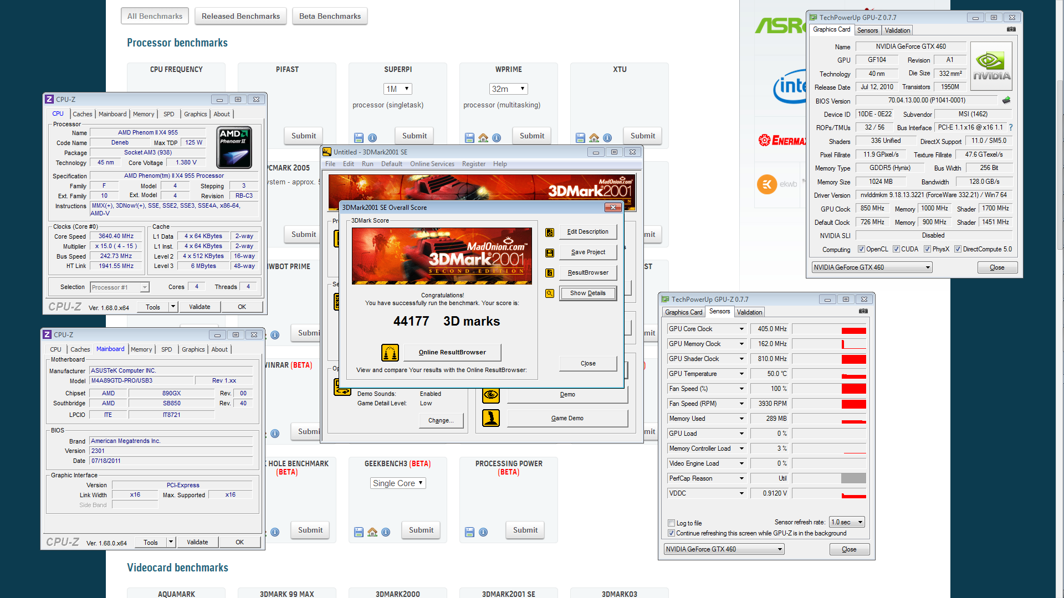Click the Game Demo button
Viewport: 1064px width, 598px height.
tap(567, 418)
